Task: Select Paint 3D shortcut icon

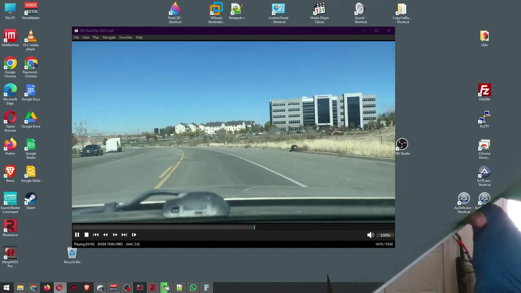Action: [x=175, y=13]
